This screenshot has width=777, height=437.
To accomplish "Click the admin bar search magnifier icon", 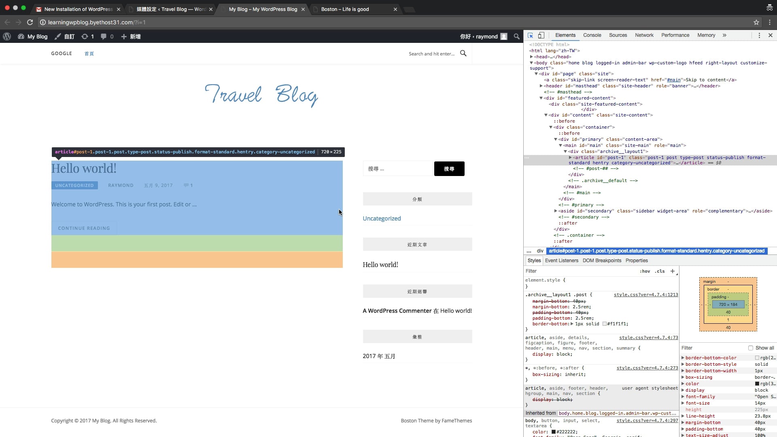I will pos(516,36).
